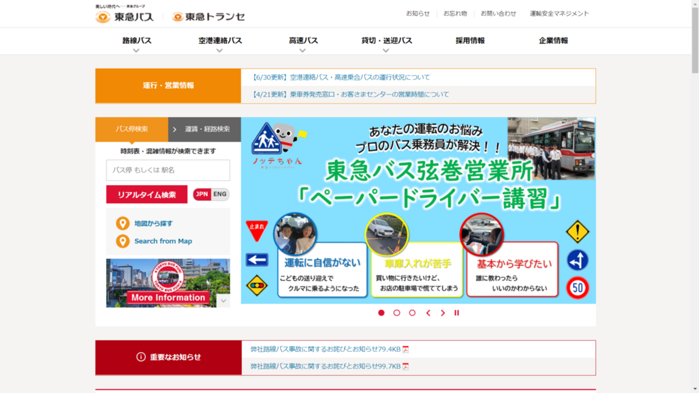Click the 運行・営業情報 heading
This screenshot has height=393, width=699.
(168, 85)
